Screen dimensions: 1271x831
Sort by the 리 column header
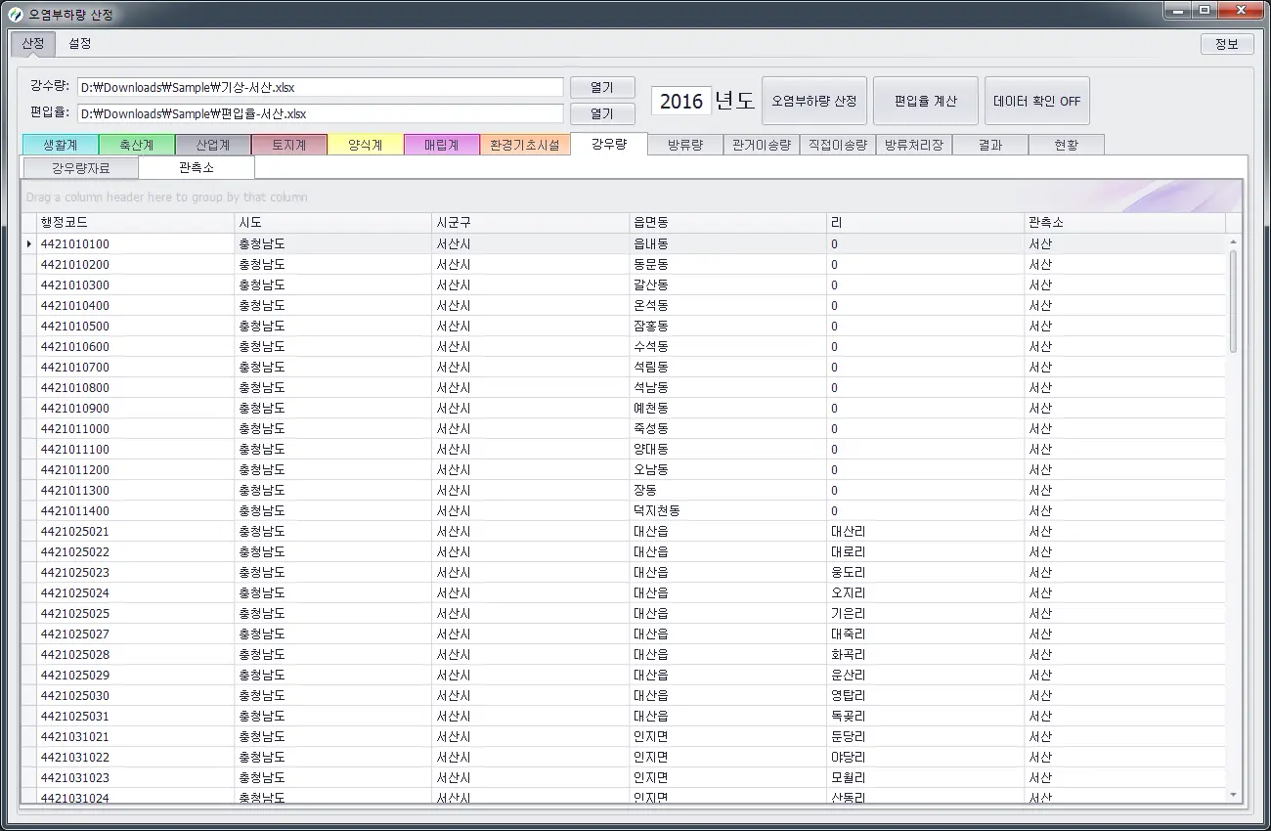926,223
